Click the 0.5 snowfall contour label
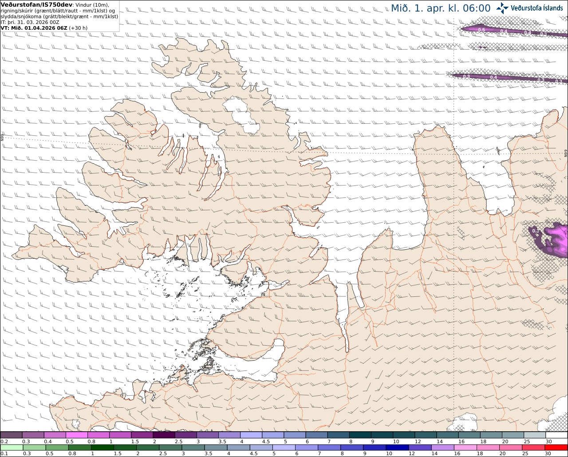The height and width of the screenshot is (457, 568). (481, 30)
